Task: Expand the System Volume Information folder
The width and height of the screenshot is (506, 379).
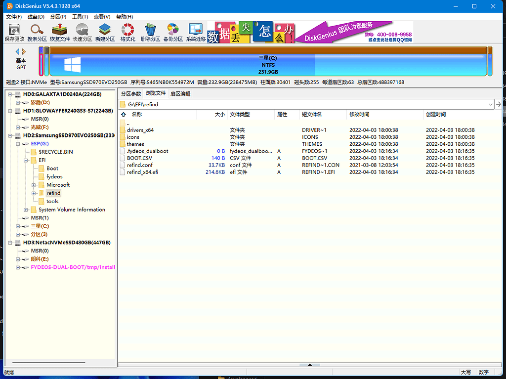Action: [x=26, y=210]
